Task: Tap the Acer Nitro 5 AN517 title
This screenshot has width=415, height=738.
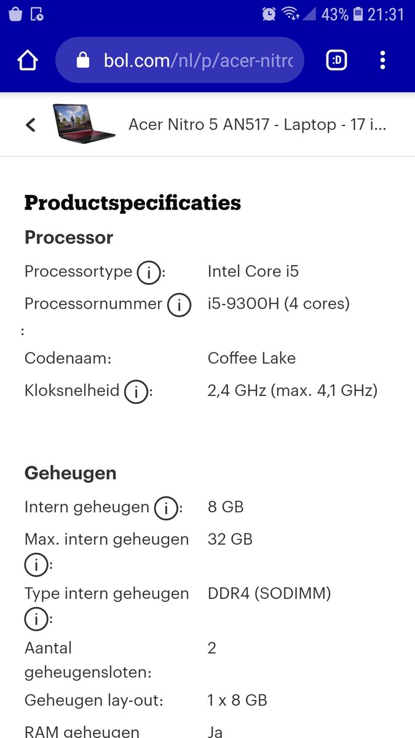Action: point(258,125)
